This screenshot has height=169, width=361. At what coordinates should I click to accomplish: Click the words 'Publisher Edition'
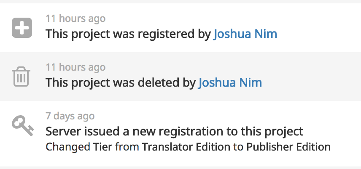(x=288, y=147)
